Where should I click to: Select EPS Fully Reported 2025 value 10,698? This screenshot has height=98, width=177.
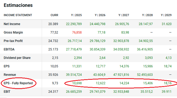click(x=77, y=83)
